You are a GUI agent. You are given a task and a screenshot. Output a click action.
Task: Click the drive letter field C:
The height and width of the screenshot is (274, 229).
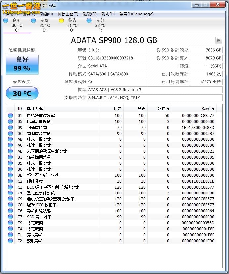[117, 82]
